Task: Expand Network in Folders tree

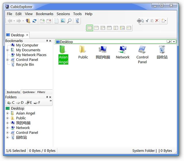Action: pos(7,128)
